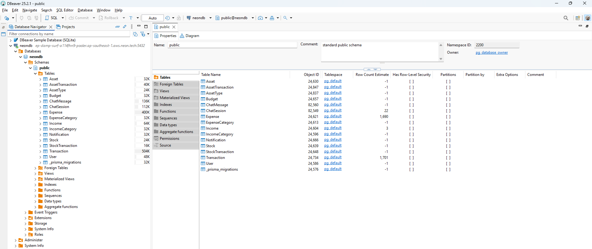Click the DBeaver perspective beaver icon

click(x=587, y=18)
